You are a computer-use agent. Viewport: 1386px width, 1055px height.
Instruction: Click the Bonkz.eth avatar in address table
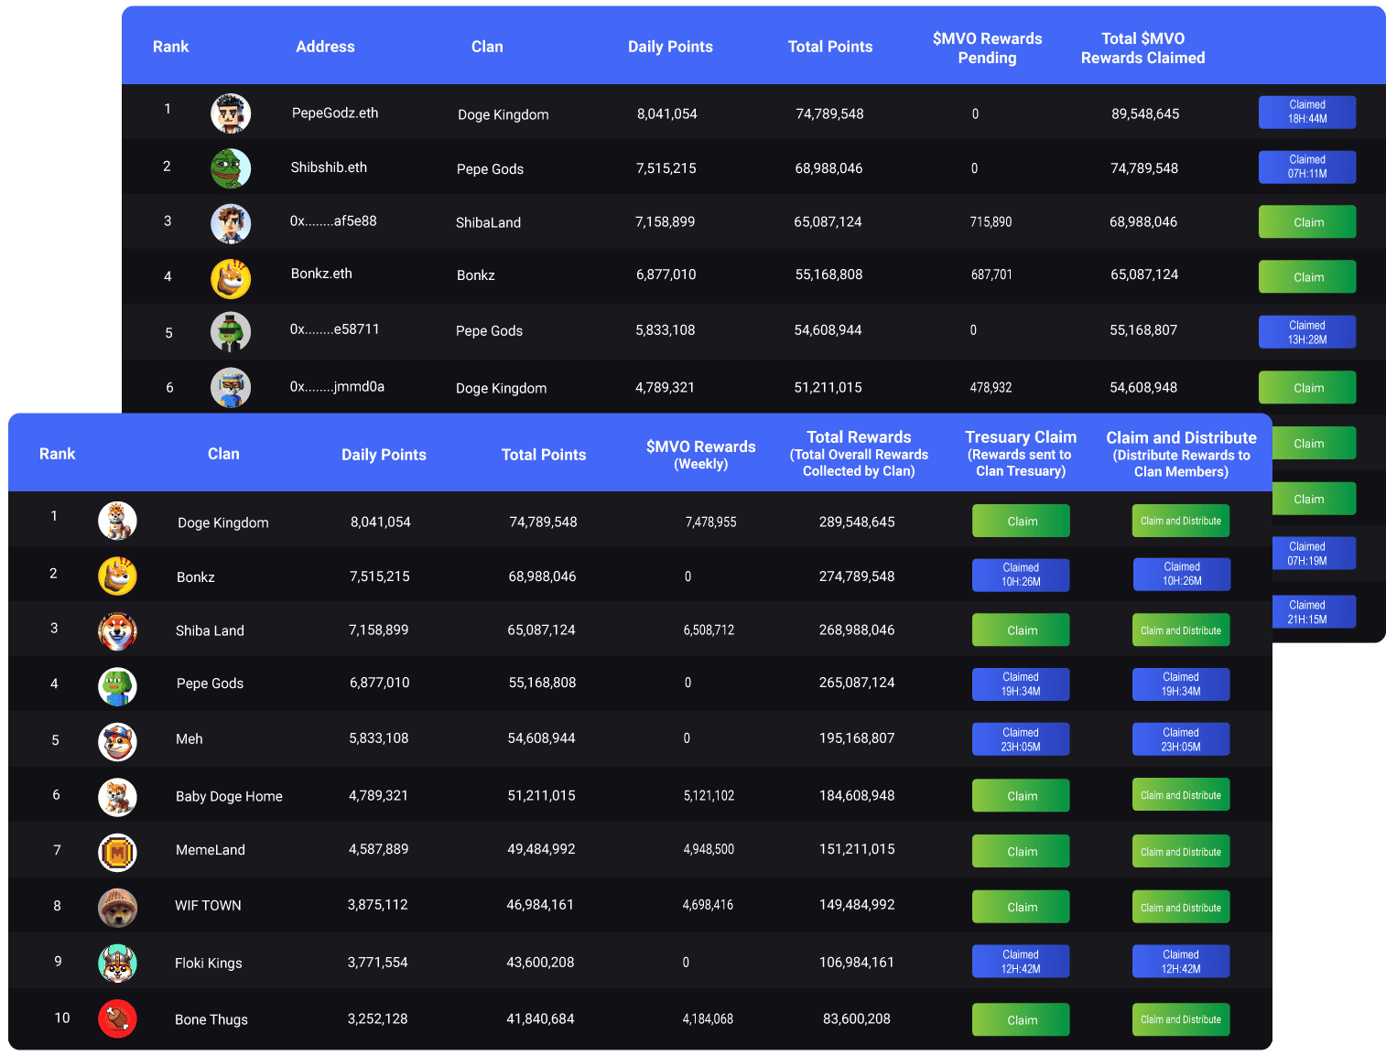coord(231,278)
